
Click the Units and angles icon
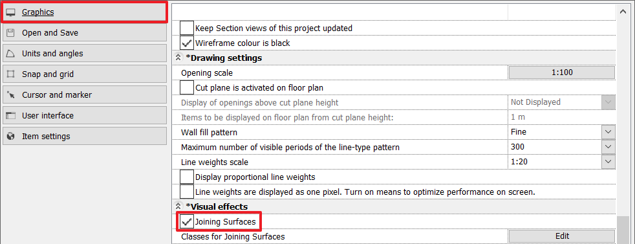click(11, 54)
